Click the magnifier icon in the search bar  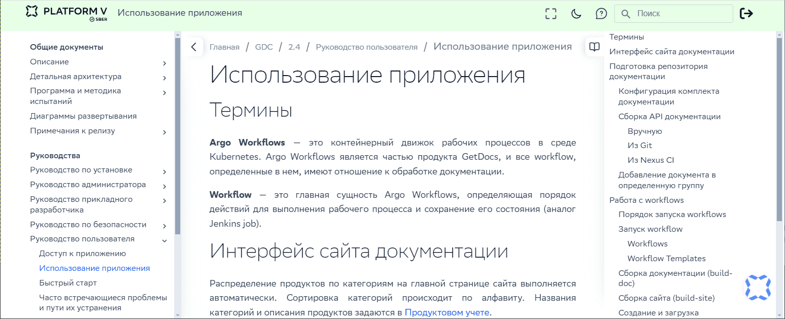(x=626, y=14)
